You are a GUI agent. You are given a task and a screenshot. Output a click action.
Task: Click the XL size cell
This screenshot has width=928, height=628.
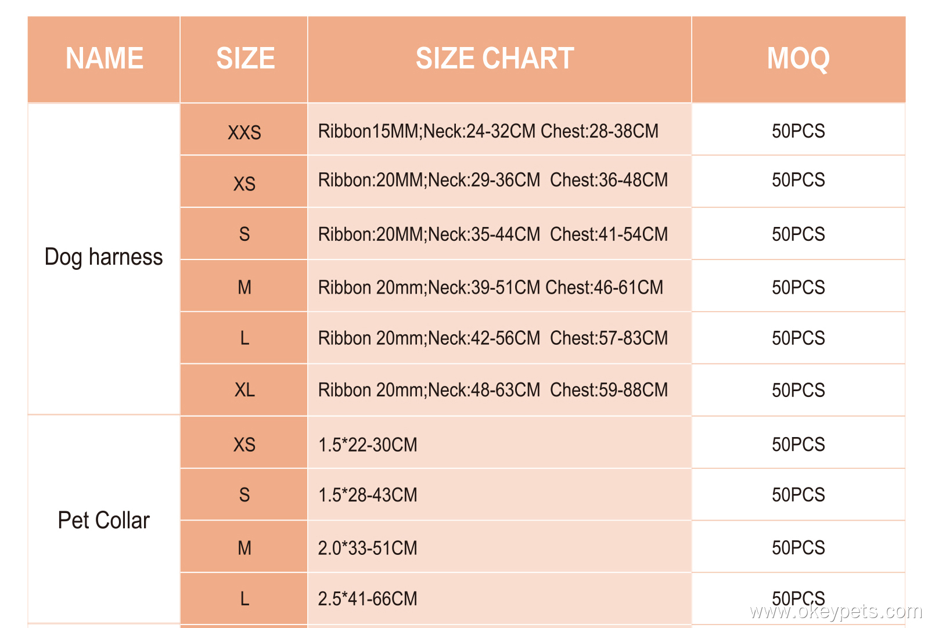coord(244,390)
